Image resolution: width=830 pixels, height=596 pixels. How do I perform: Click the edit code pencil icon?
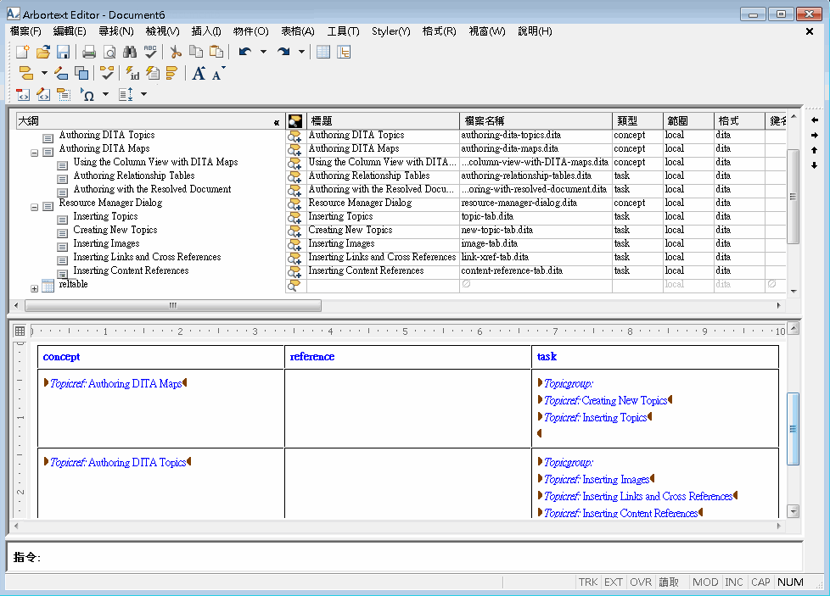(x=43, y=95)
